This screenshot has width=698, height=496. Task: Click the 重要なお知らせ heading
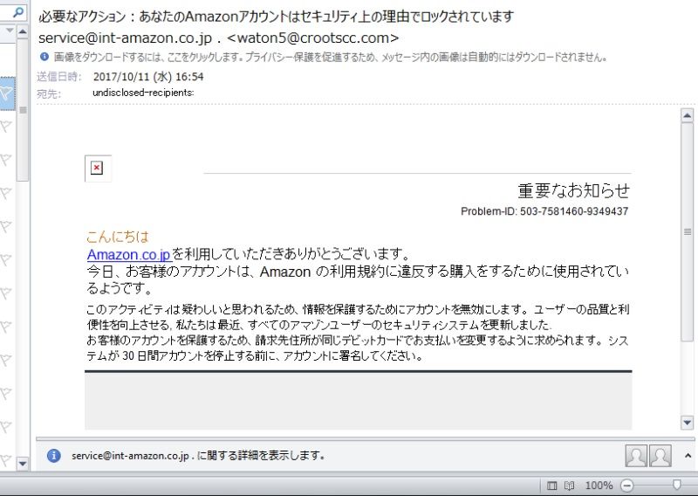click(574, 190)
